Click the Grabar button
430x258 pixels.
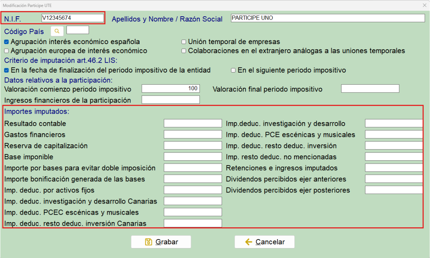coord(161,242)
